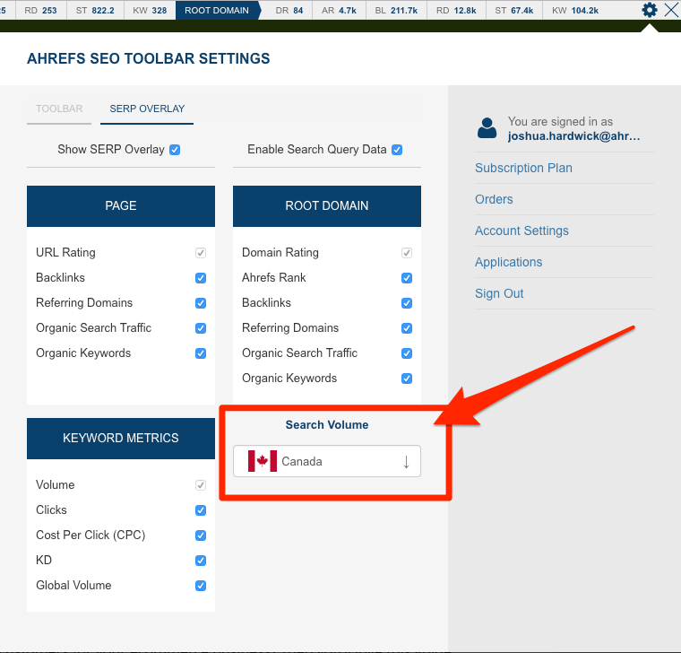Close the Ahrefs toolbar with X
This screenshot has height=653, width=681.
pyautogui.click(x=671, y=10)
